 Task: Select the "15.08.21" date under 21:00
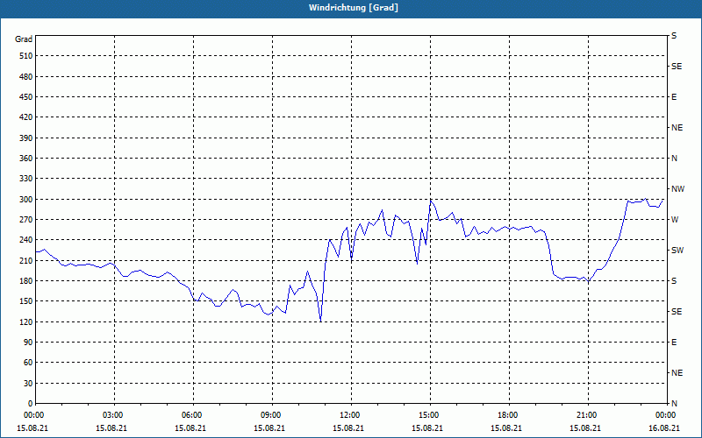point(585,428)
